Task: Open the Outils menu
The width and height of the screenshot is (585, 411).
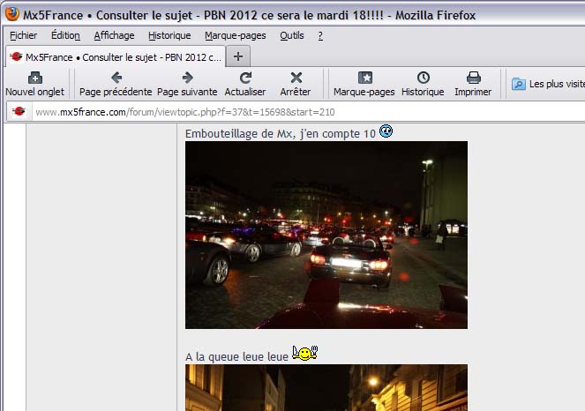Action: coord(292,35)
